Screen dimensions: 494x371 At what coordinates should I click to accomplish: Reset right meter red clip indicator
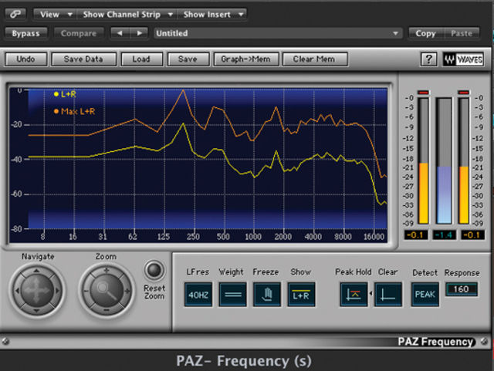tap(463, 93)
